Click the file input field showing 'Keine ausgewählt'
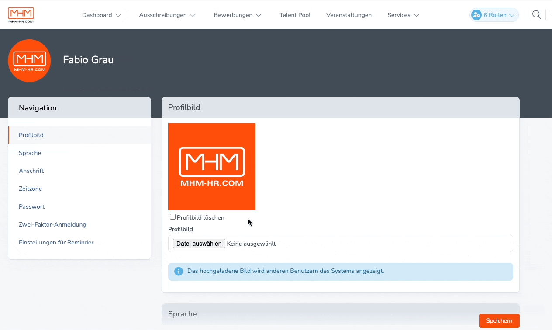 [341, 244]
